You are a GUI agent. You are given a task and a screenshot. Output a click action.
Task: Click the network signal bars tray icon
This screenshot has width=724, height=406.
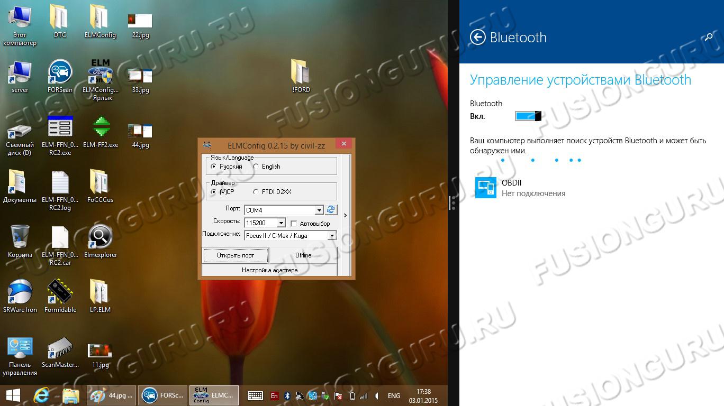[x=364, y=395]
